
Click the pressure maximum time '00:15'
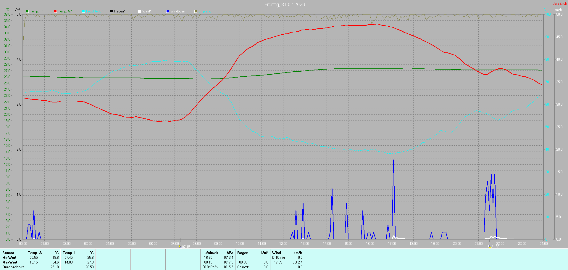point(208,262)
